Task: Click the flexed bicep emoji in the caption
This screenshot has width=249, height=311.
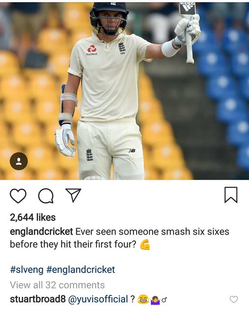Action: click(x=145, y=245)
